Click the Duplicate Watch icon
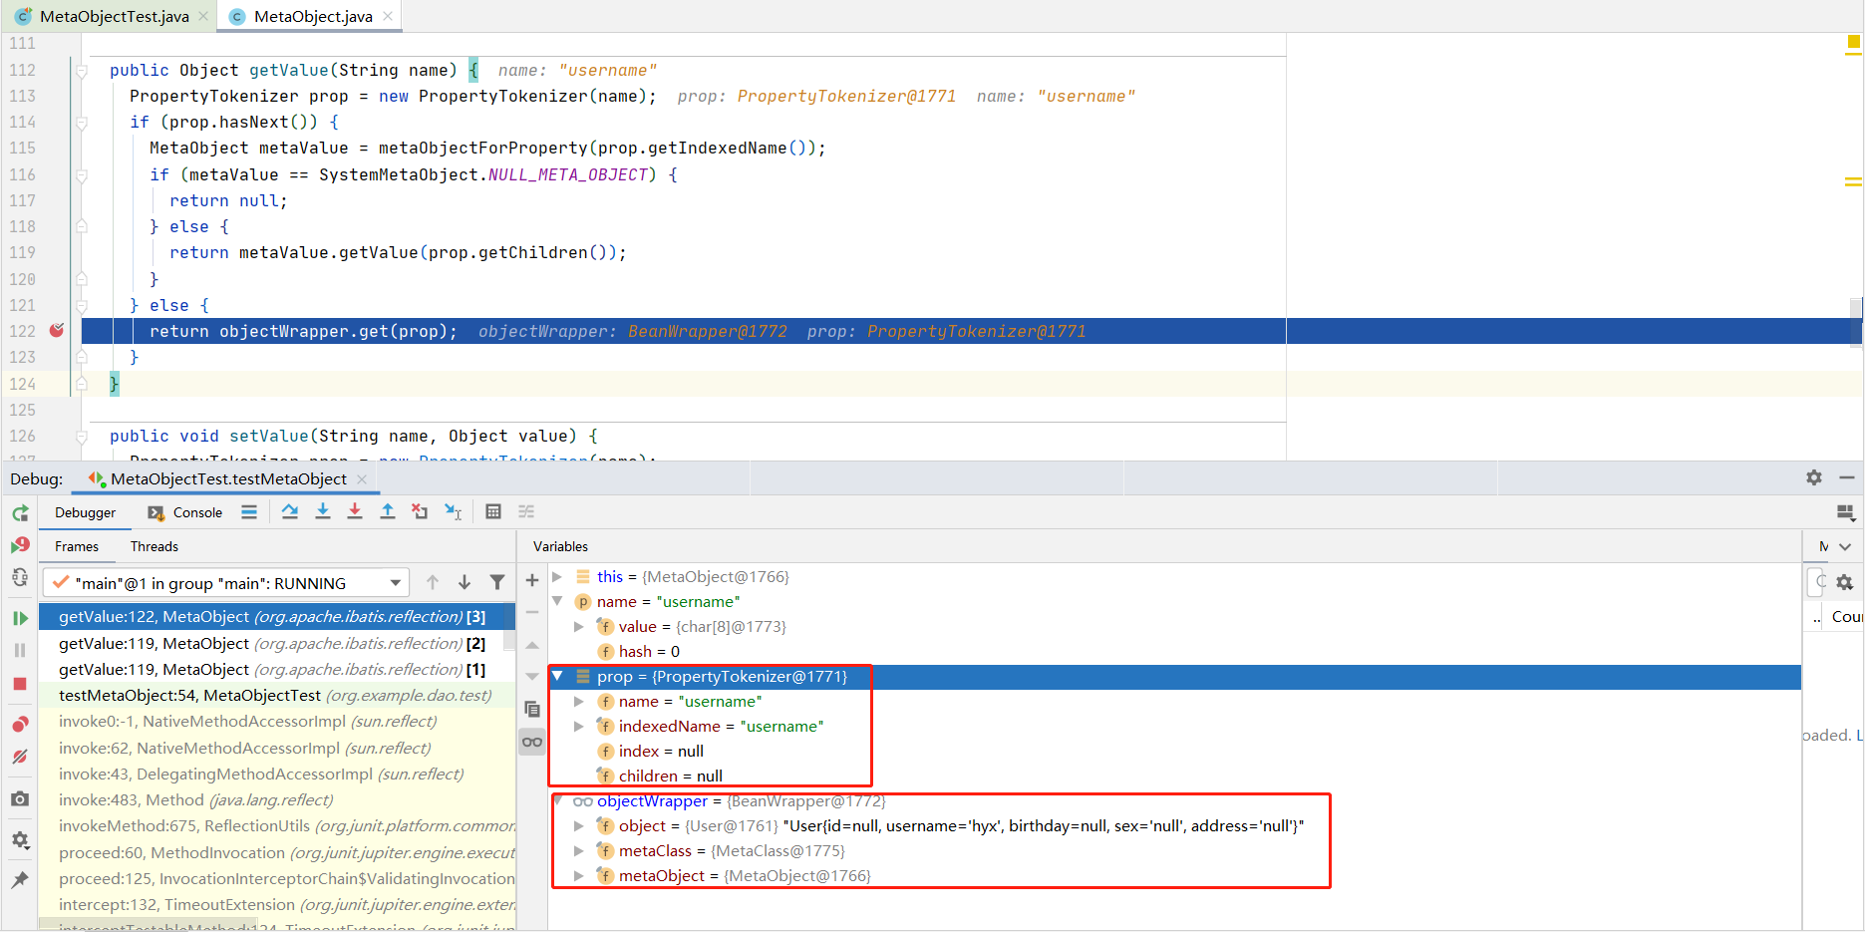1865x932 pixels. pyautogui.click(x=532, y=710)
